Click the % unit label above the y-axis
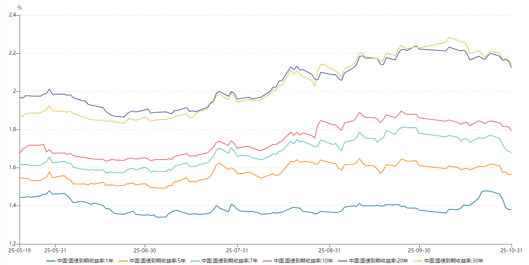Viewport: 529px width, 265px height. tap(20, 7)
